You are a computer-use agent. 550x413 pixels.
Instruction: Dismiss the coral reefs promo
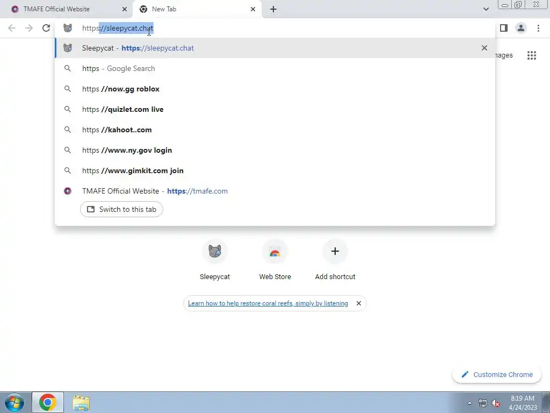pos(358,303)
